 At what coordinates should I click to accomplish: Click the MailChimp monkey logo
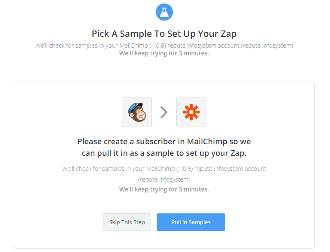tap(137, 112)
